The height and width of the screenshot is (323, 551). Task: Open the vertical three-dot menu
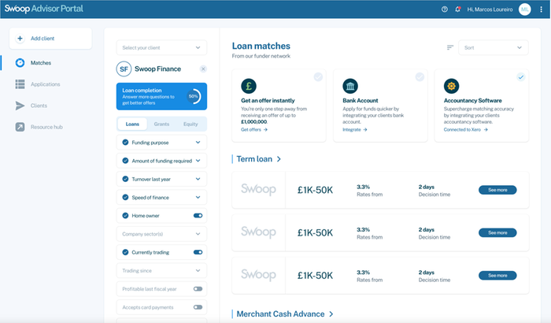(x=542, y=9)
